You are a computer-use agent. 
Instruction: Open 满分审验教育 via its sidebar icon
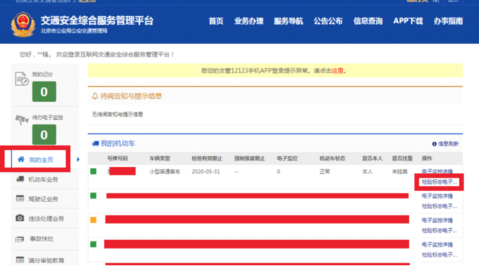[x=19, y=256]
